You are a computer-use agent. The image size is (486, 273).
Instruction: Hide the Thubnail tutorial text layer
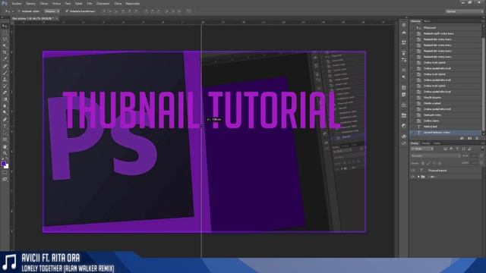(413, 171)
